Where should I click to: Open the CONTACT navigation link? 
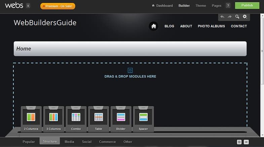tap(239, 26)
